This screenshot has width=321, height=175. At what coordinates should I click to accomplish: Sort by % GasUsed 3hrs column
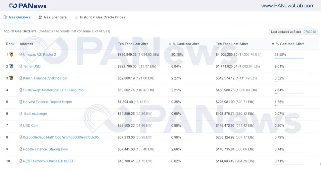tap(186, 44)
